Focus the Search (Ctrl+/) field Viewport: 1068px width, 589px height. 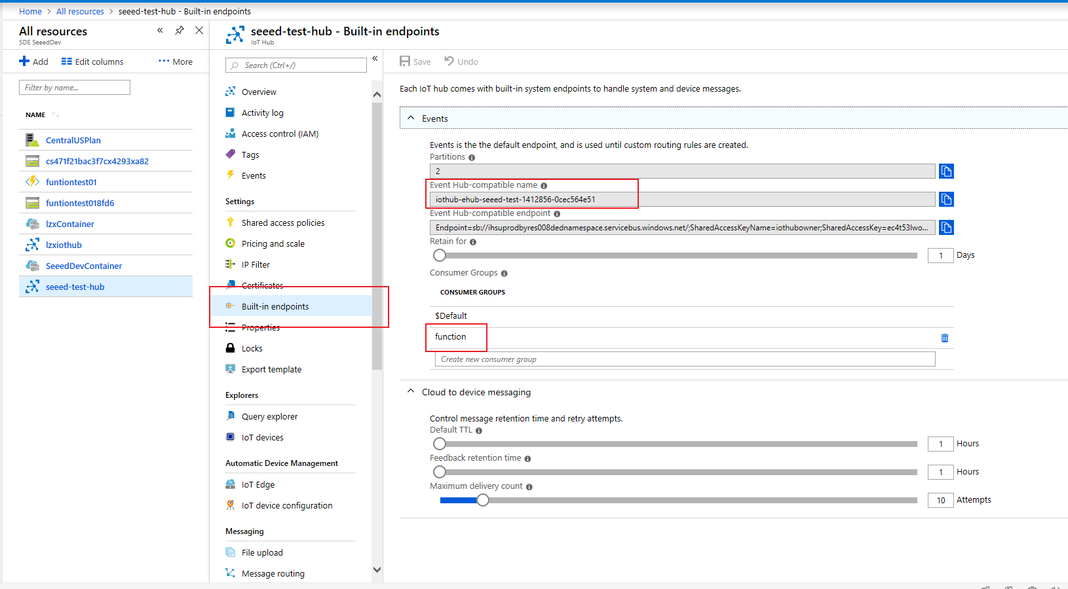tap(296, 65)
